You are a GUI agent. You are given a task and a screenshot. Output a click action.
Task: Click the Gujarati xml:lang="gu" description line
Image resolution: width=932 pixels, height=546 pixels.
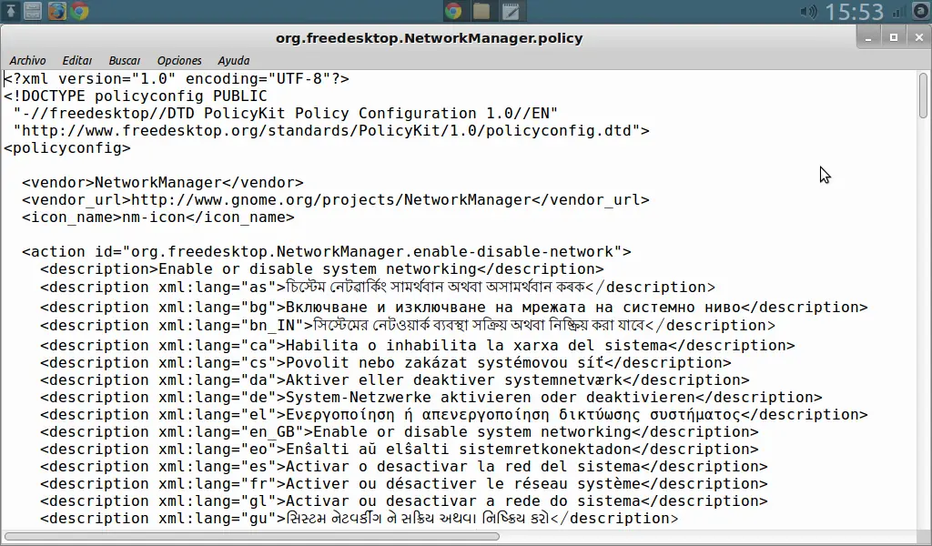coord(359,518)
